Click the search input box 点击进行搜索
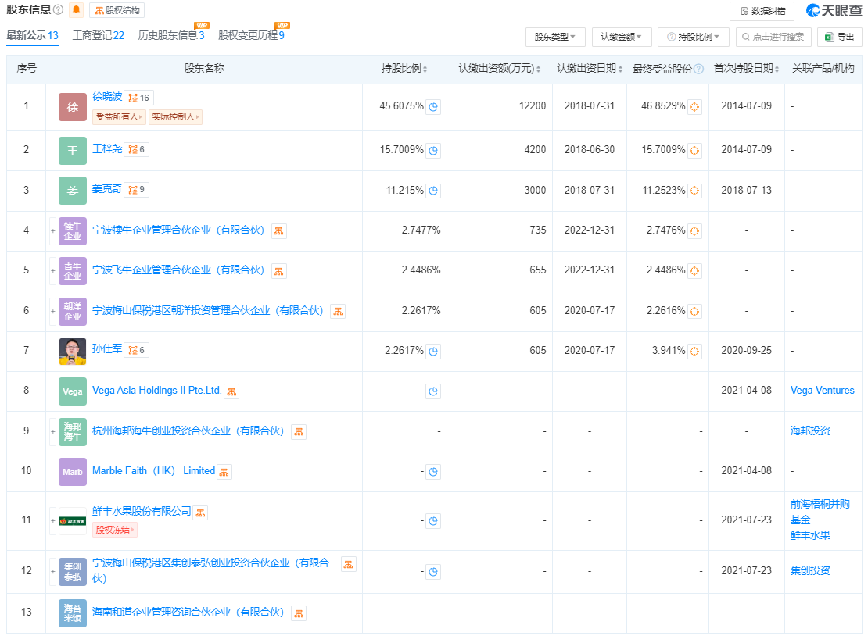 [773, 37]
